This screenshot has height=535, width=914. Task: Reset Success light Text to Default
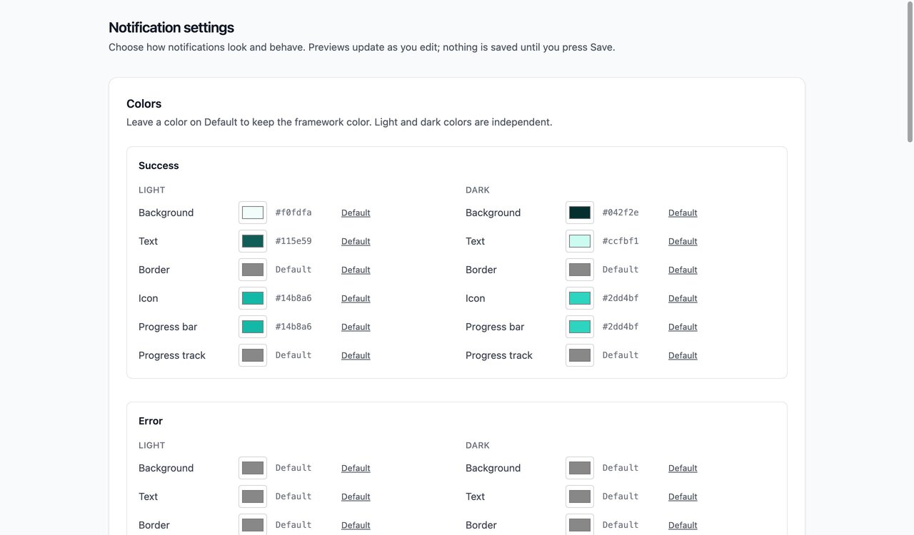tap(356, 241)
